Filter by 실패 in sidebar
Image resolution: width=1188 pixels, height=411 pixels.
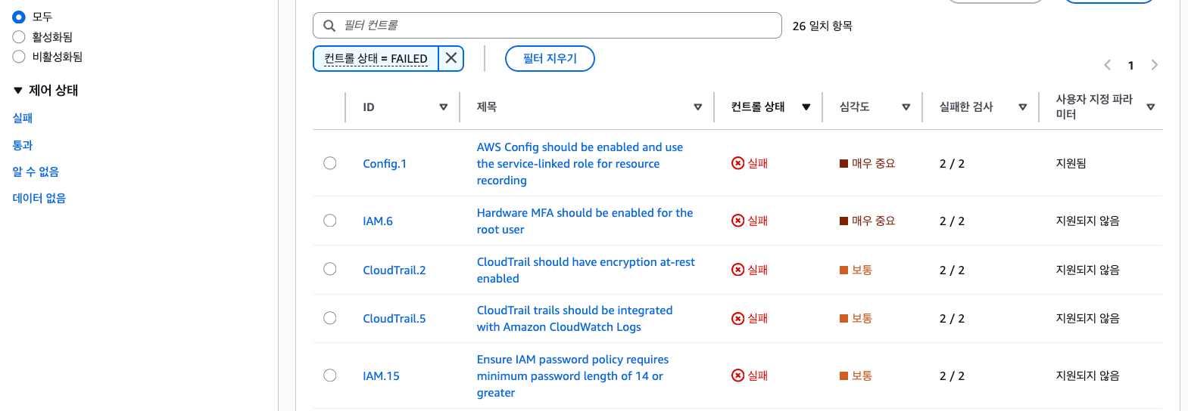pos(23,118)
